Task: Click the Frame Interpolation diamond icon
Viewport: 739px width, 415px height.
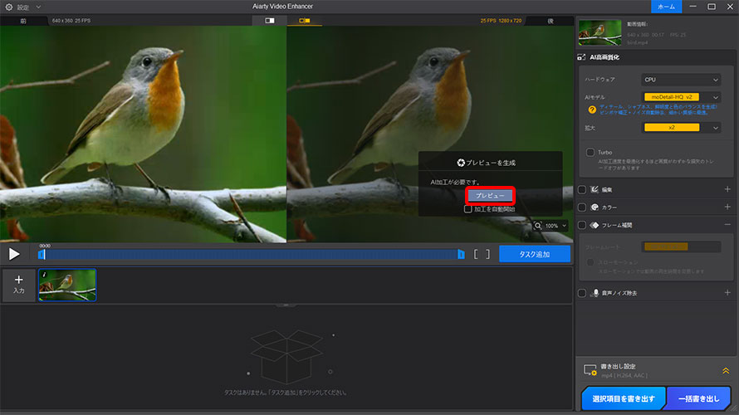Action: 595,225
